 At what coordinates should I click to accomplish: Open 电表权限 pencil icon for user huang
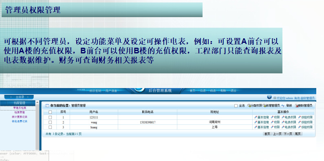pyautogui.click(x=283, y=127)
